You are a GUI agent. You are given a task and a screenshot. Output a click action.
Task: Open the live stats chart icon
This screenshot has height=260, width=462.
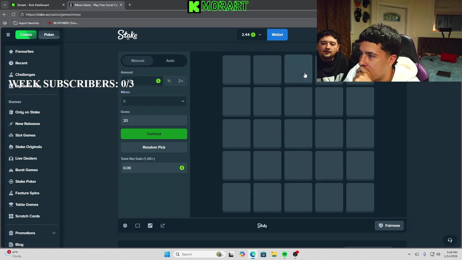(150, 225)
